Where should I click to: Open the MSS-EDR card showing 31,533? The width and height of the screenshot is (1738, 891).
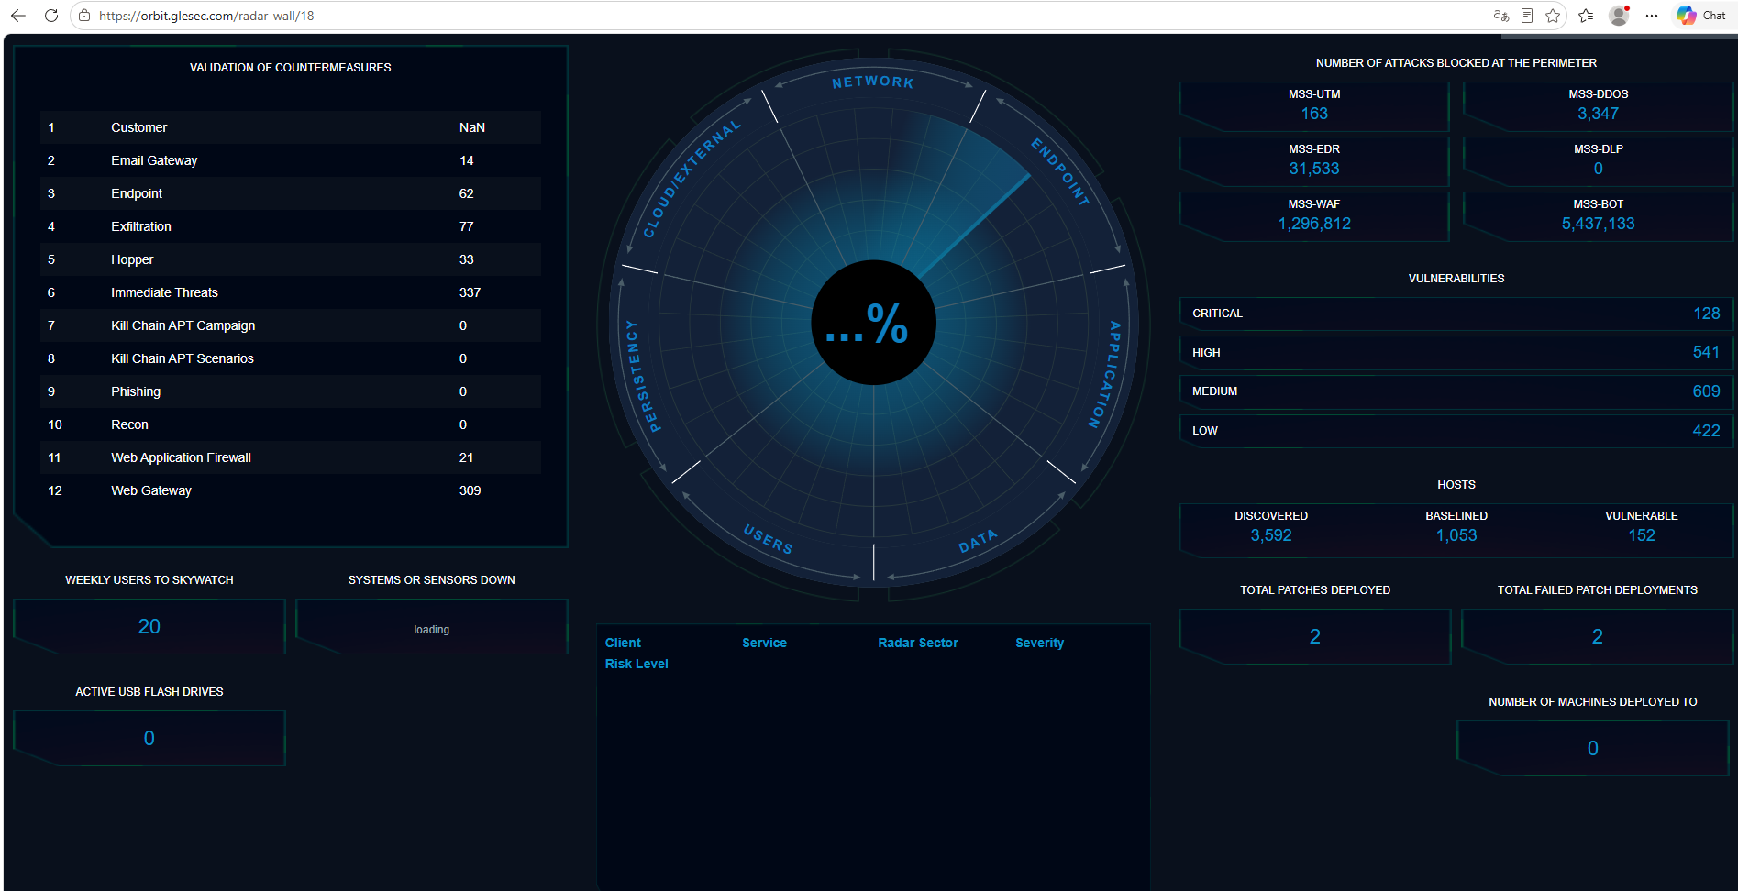click(x=1314, y=160)
